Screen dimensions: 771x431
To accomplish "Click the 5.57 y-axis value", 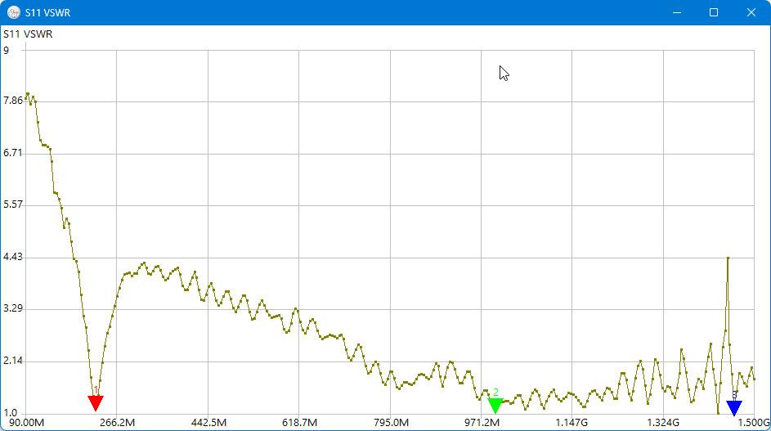I will click(x=13, y=204).
